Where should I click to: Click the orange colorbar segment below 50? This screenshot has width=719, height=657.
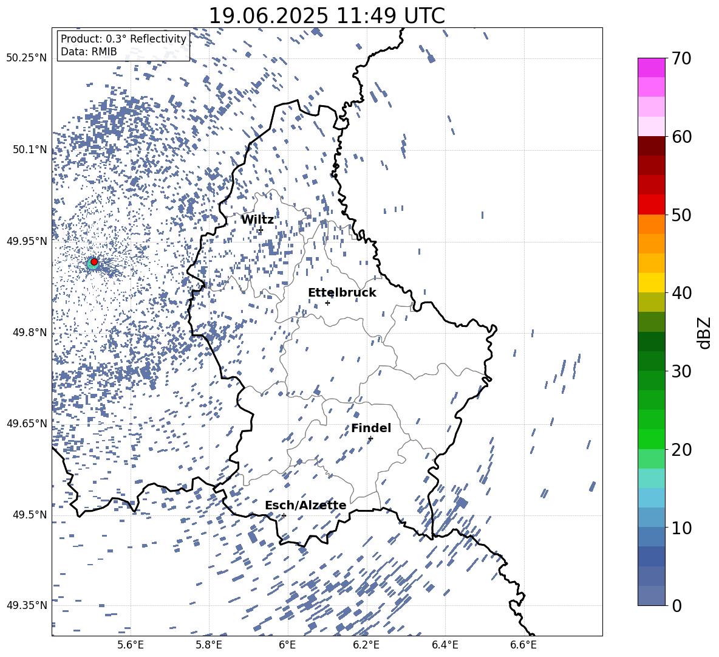(x=651, y=224)
